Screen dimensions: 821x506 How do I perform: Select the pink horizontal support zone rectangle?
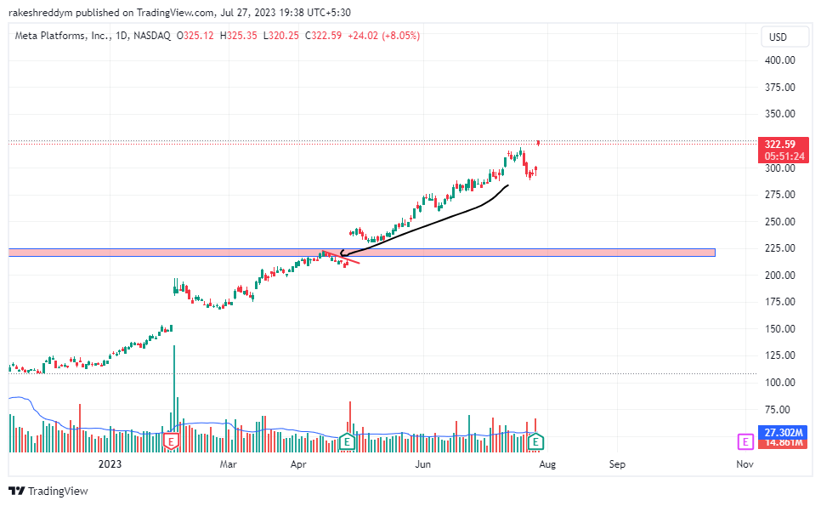click(x=362, y=253)
